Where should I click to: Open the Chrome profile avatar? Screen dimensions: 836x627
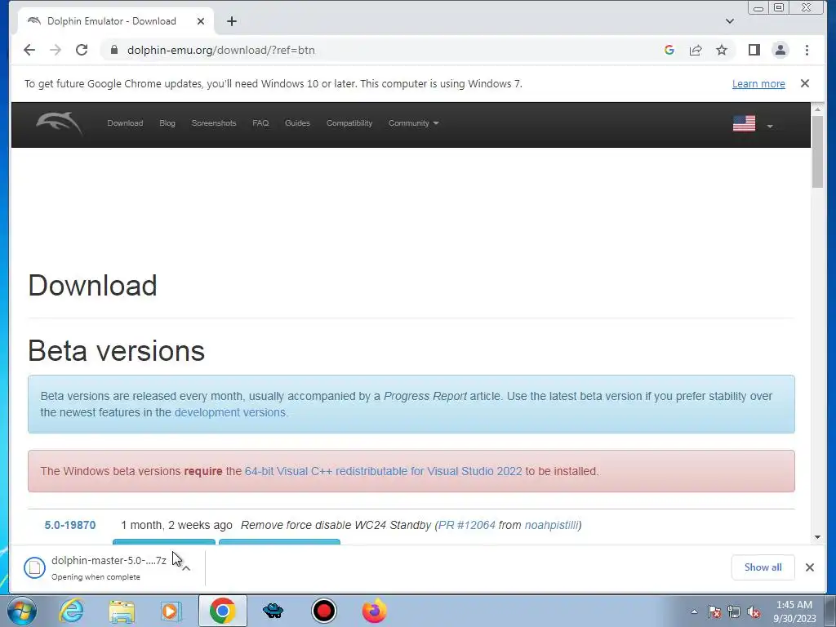coord(780,50)
